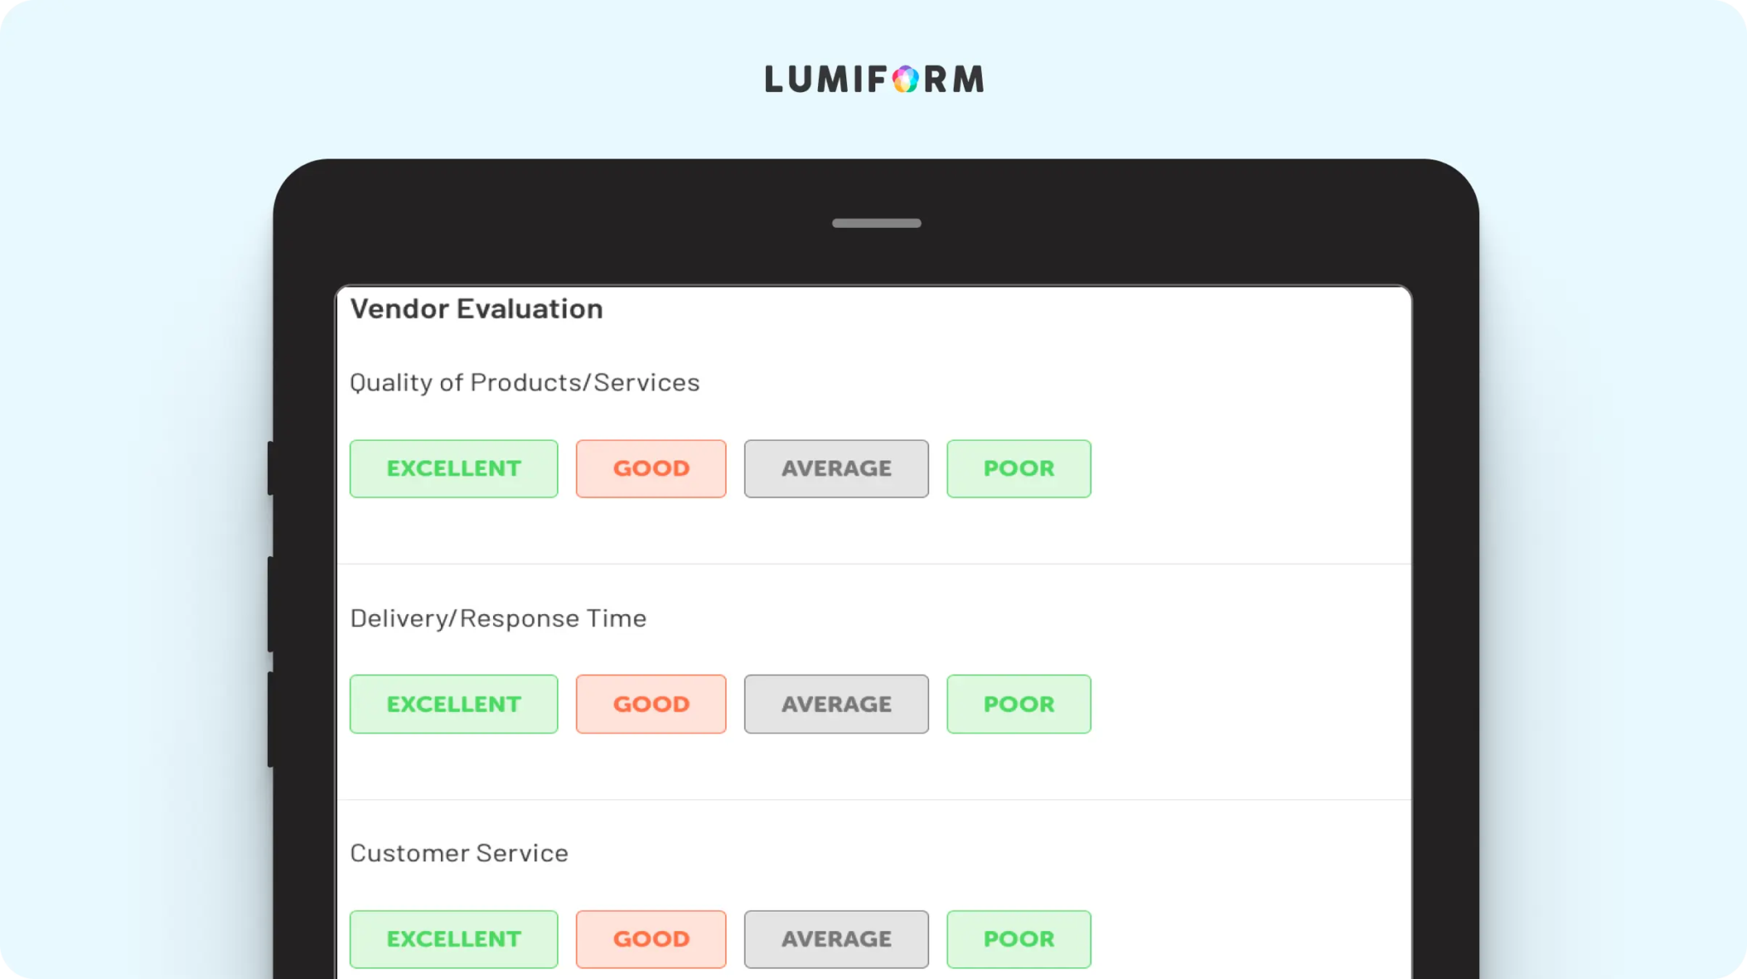
Task: Click the Lumiform logo at top
Action: click(x=874, y=79)
